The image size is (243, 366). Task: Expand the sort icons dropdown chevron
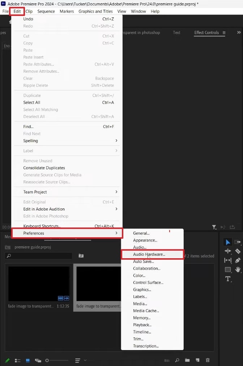coord(85,360)
